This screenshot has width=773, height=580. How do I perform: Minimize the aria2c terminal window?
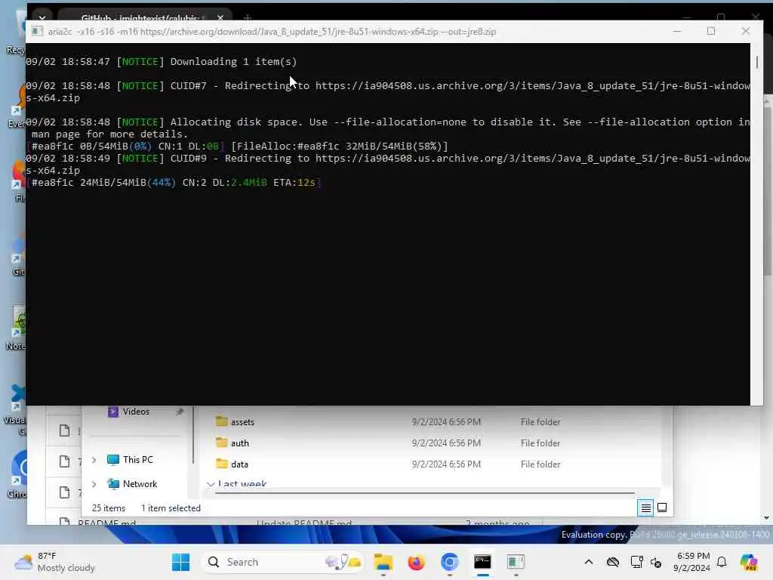[677, 31]
